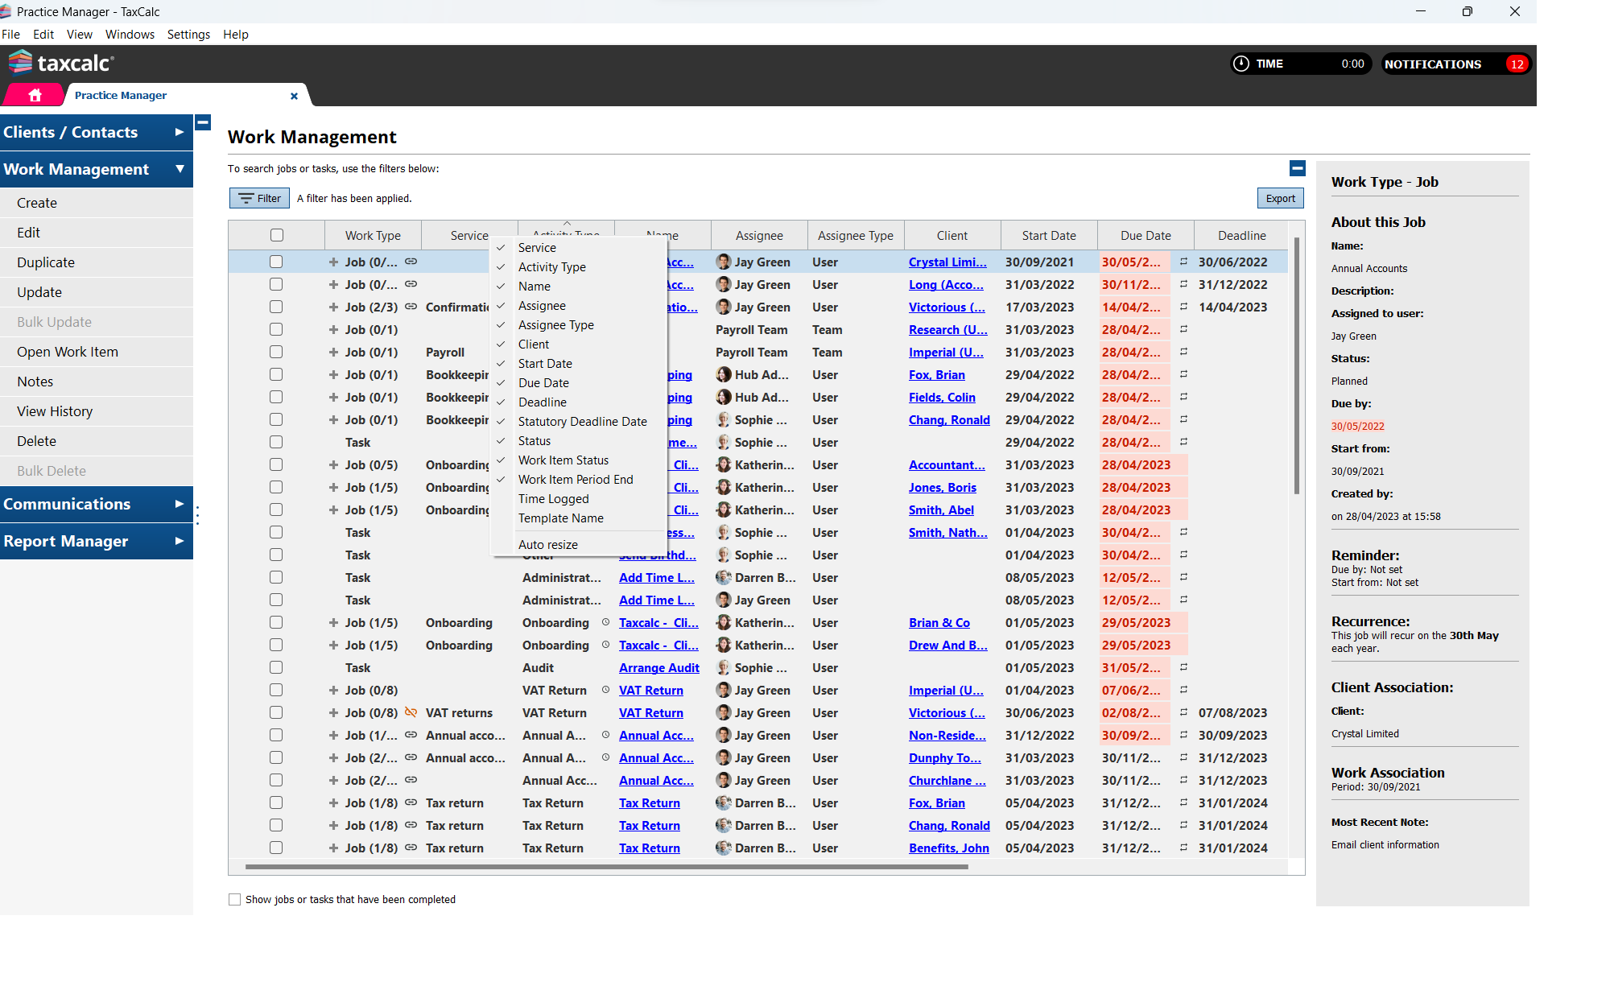Collapse the Work Type details panel icon
This screenshot has height=986, width=1610.
coord(1297,168)
